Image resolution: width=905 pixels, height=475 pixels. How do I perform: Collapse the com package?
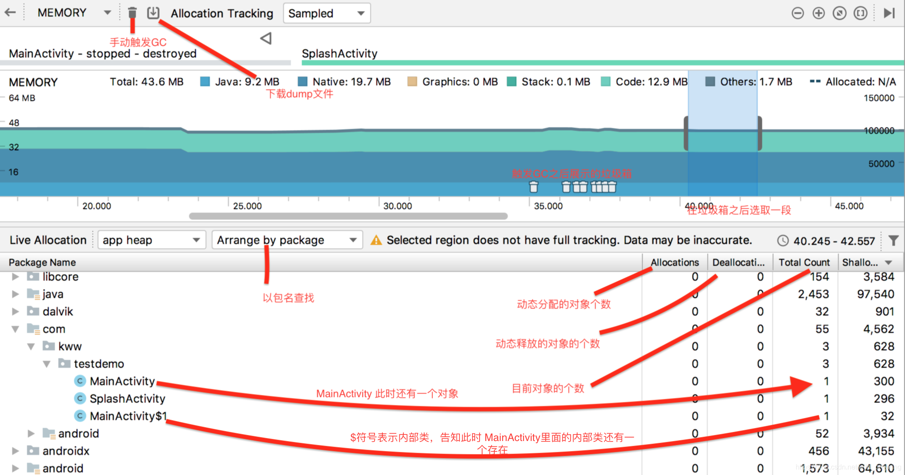point(15,329)
